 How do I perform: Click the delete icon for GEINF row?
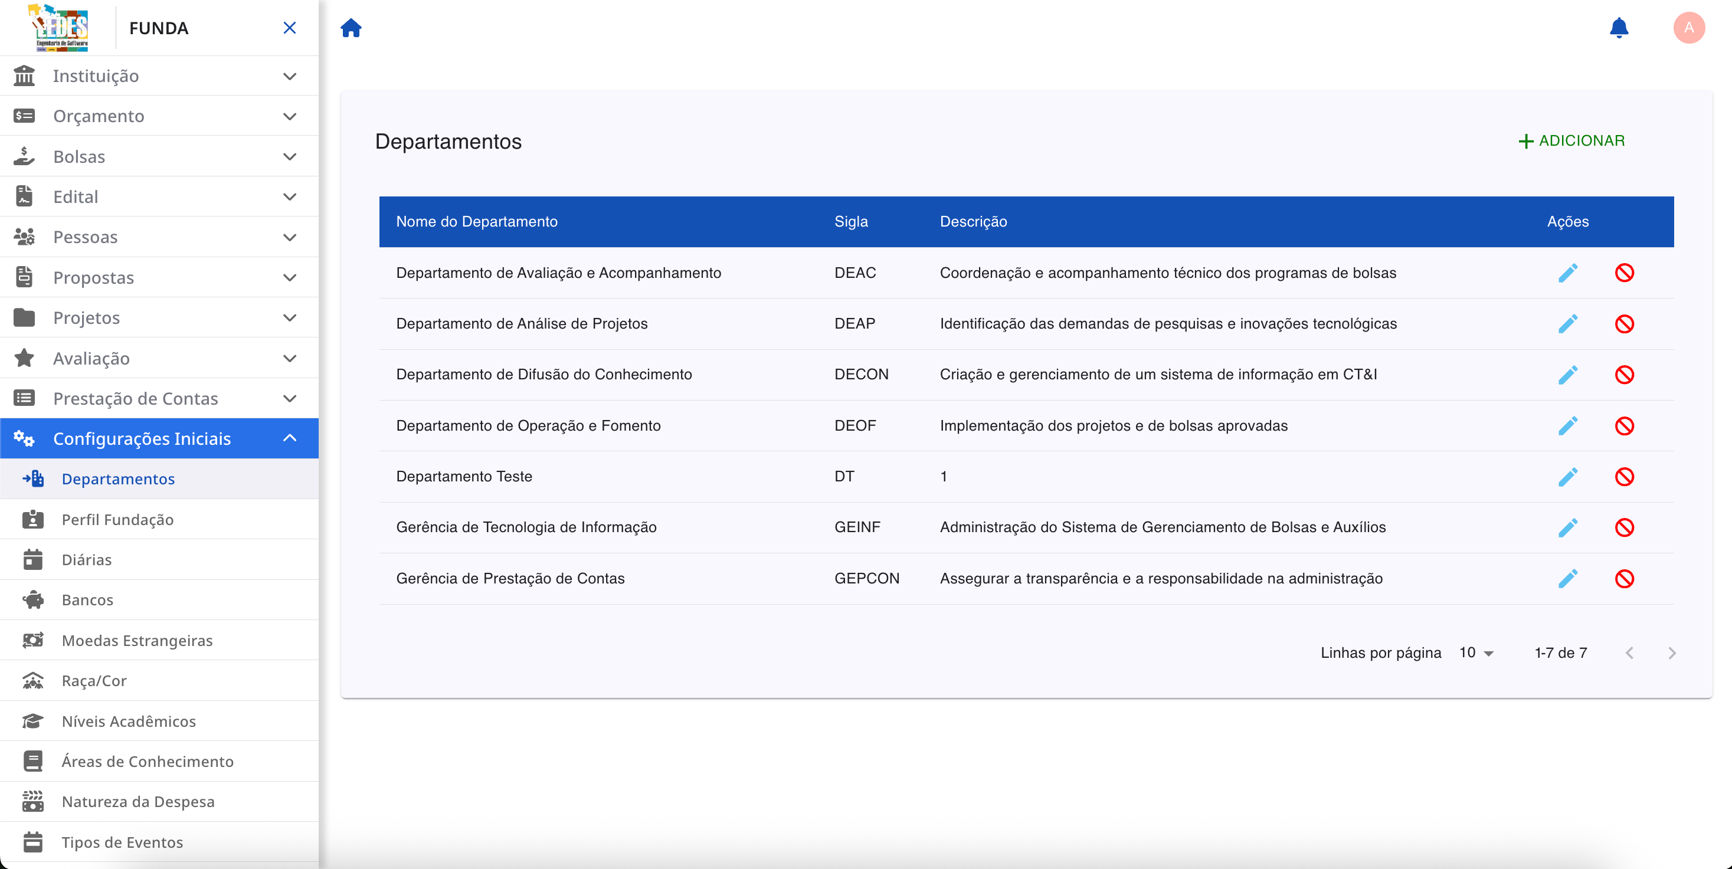[1626, 527]
